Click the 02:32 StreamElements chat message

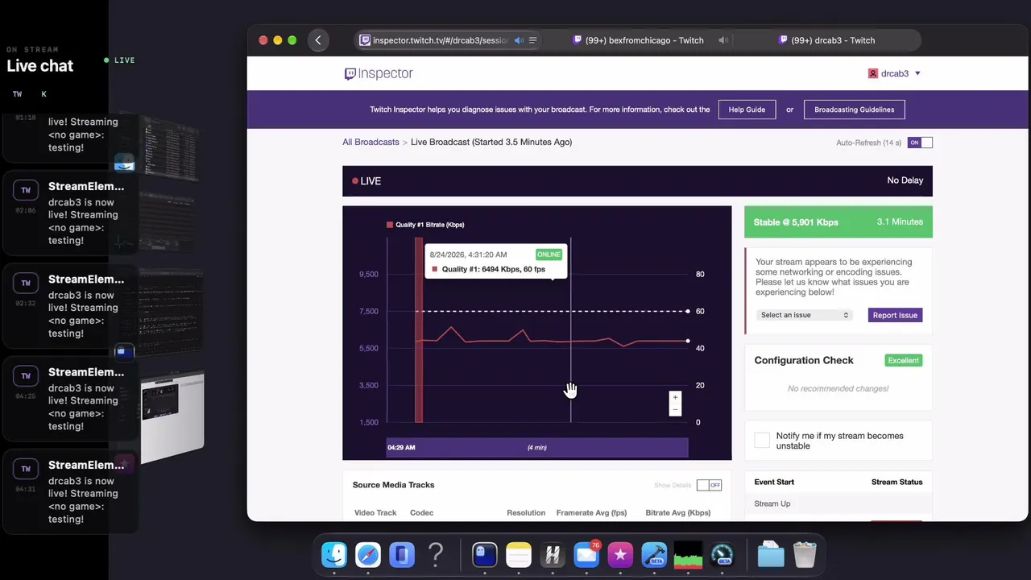coord(71,305)
